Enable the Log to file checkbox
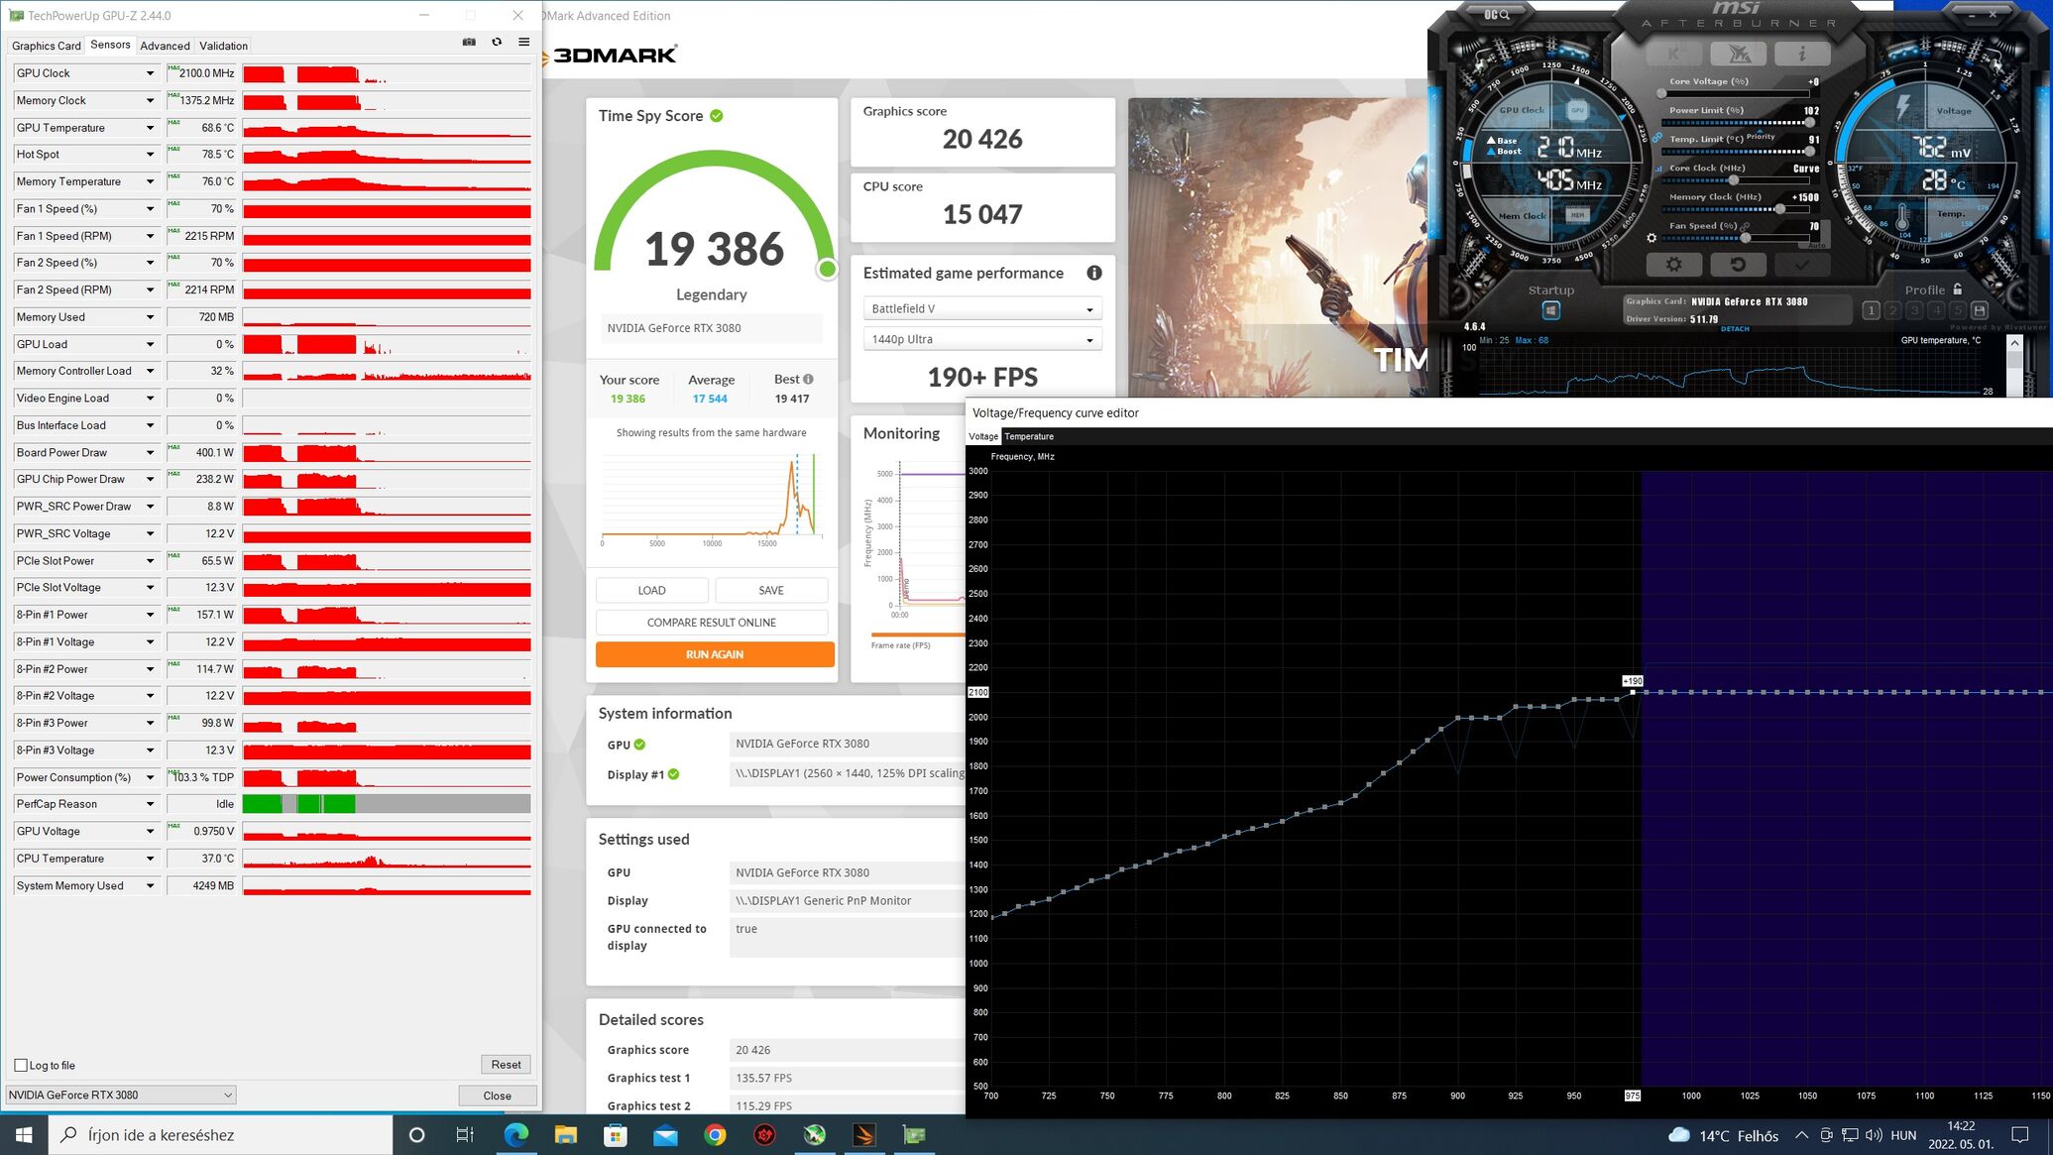This screenshot has width=2053, height=1155. pos(21,1065)
